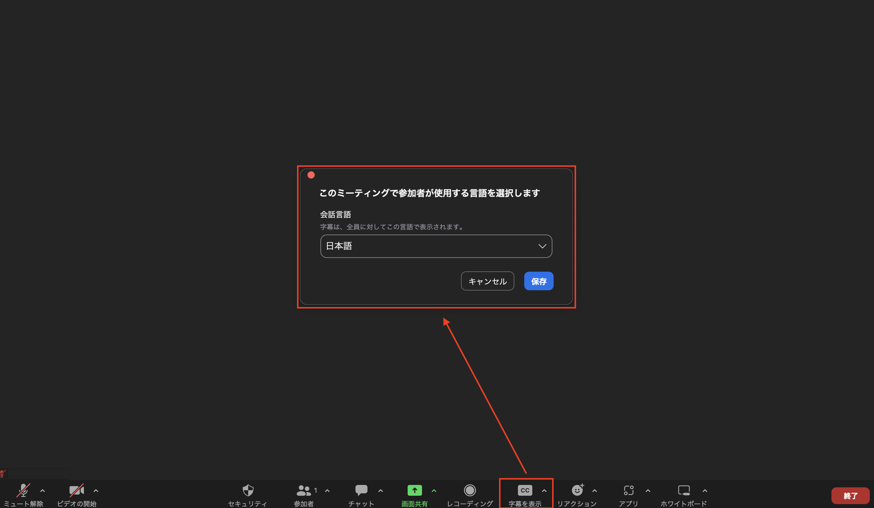Open the チャット chat icon
The image size is (874, 508).
click(361, 491)
